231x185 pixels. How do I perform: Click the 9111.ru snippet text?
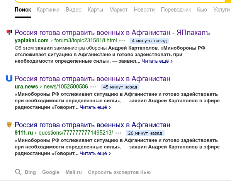[x=117, y=147]
